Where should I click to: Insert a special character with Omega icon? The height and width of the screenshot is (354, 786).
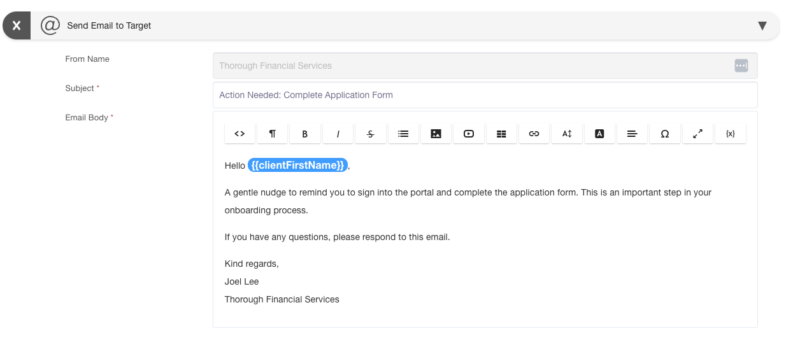tap(665, 134)
